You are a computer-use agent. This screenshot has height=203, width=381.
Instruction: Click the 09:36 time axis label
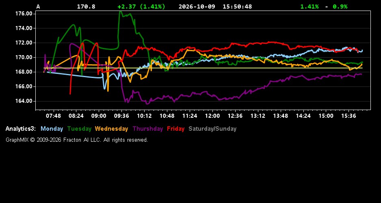point(121,116)
